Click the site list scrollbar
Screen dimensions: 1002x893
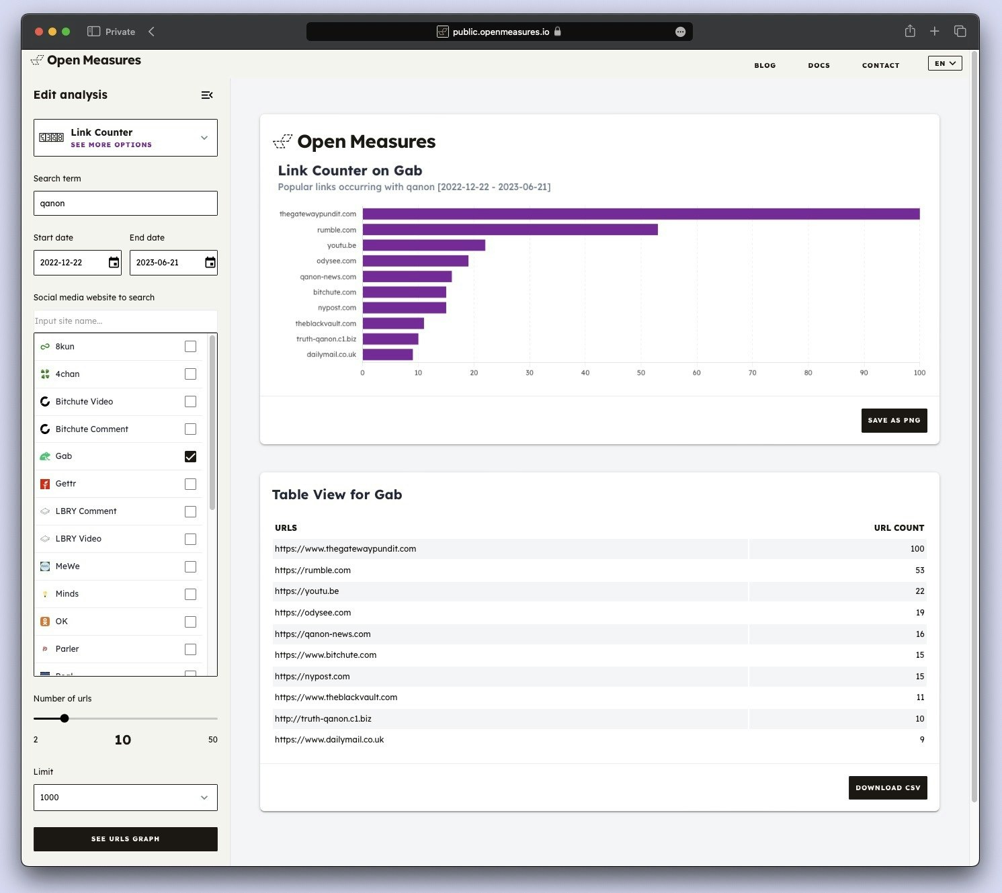click(x=212, y=423)
